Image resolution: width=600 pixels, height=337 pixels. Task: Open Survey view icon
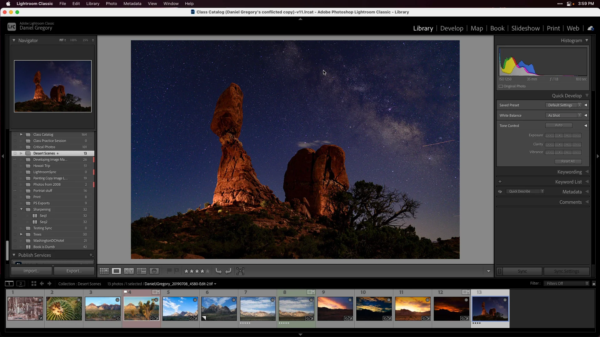(x=142, y=271)
